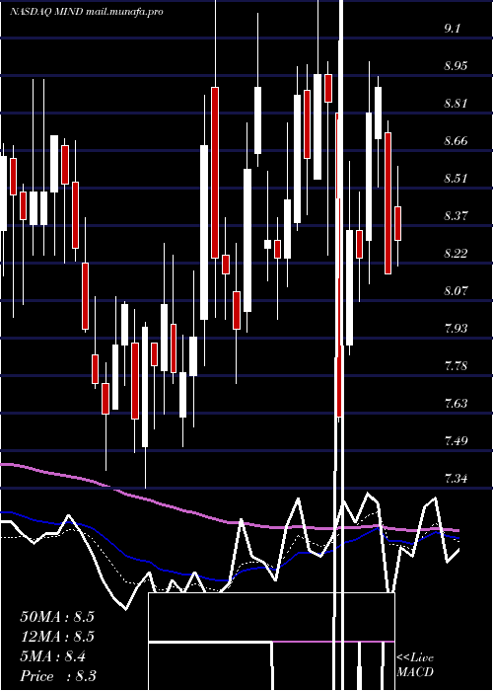The image size is (493, 691).
Task: Click the <<Live MACD label
Action: (x=415, y=665)
